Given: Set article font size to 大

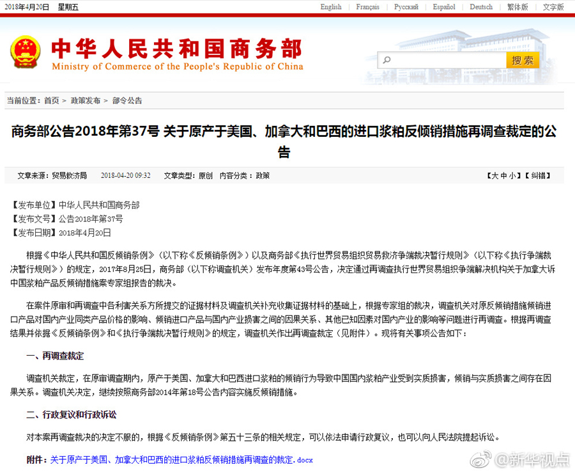Looking at the screenshot, I should (x=494, y=175).
